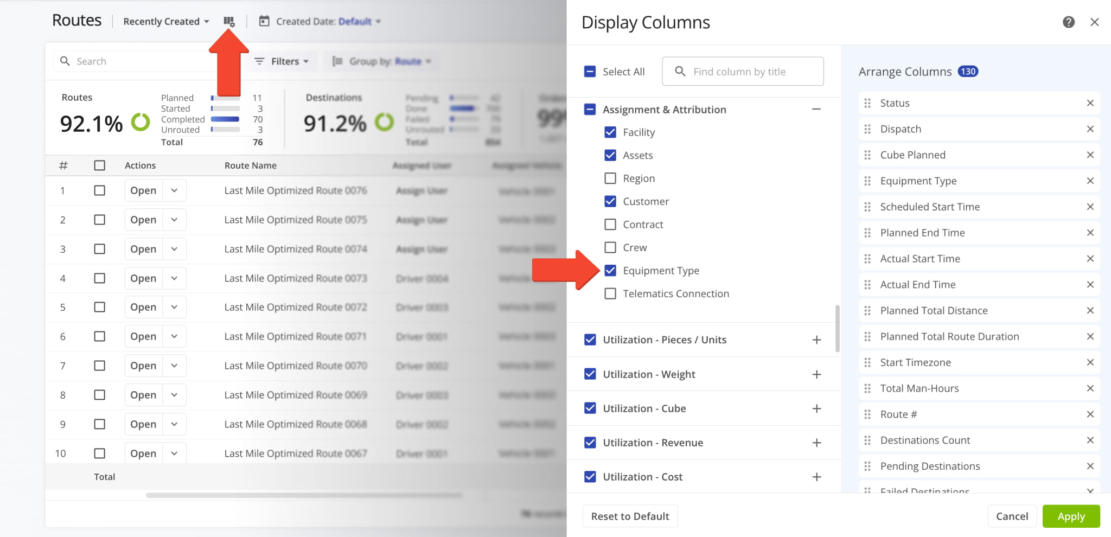The height and width of the screenshot is (537, 1111).
Task: Open the display columns settings icon
Action: [x=229, y=22]
